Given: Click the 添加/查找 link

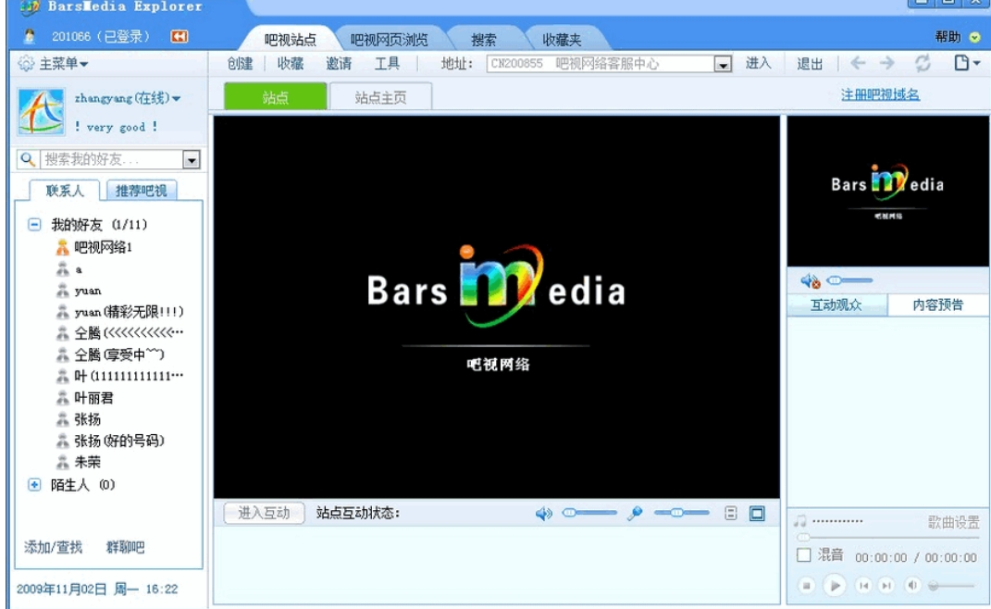Looking at the screenshot, I should [x=53, y=547].
